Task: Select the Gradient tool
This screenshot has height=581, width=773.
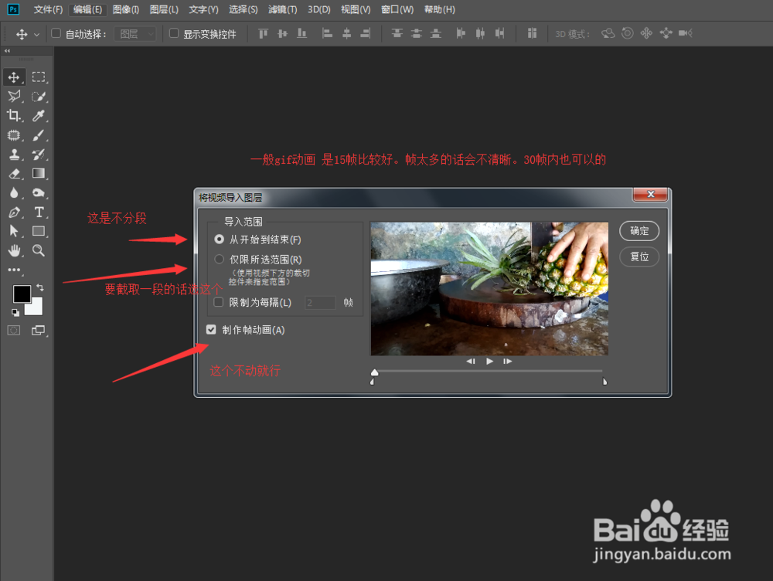Action: click(x=39, y=174)
